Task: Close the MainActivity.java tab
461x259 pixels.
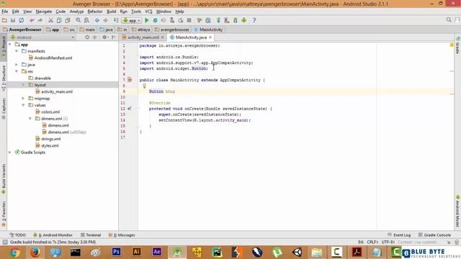Action: point(210,37)
